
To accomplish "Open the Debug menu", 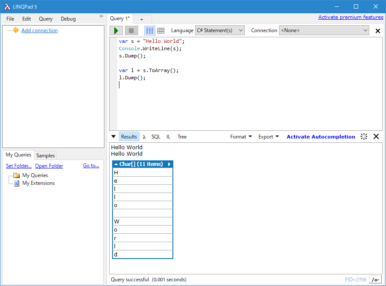I will click(x=68, y=18).
